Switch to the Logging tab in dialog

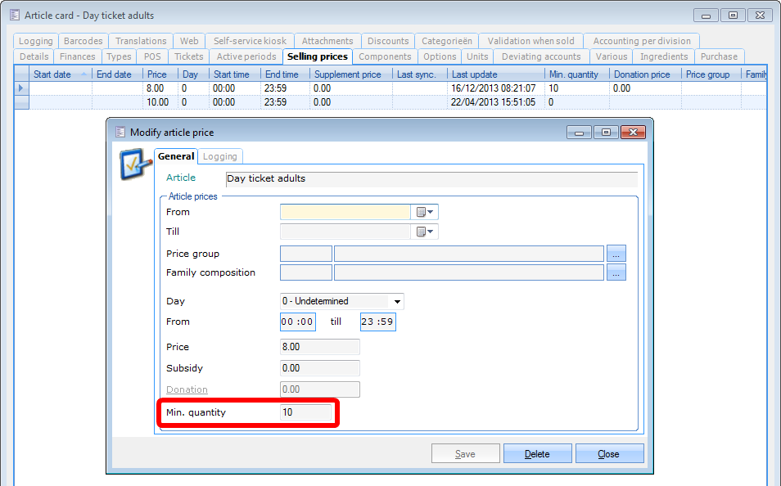220,156
